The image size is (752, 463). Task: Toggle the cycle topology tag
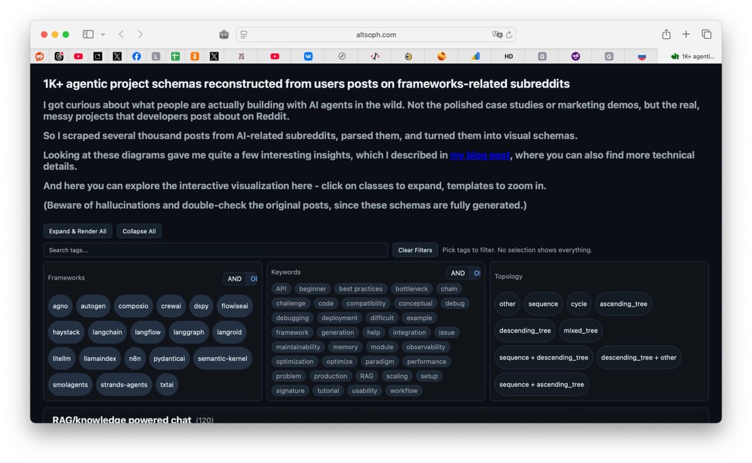coord(579,304)
